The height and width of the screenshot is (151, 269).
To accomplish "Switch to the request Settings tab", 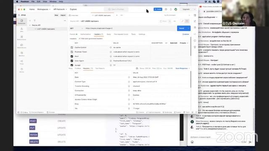I will pos(142,34).
